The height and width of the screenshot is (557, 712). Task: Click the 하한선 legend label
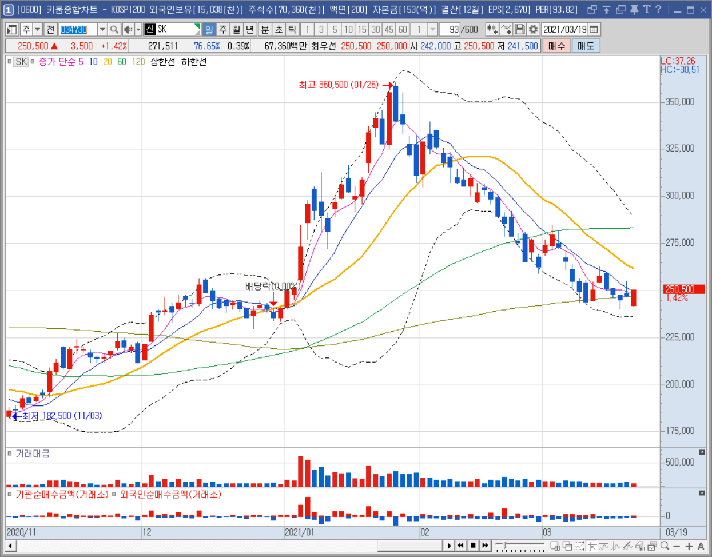[194, 62]
